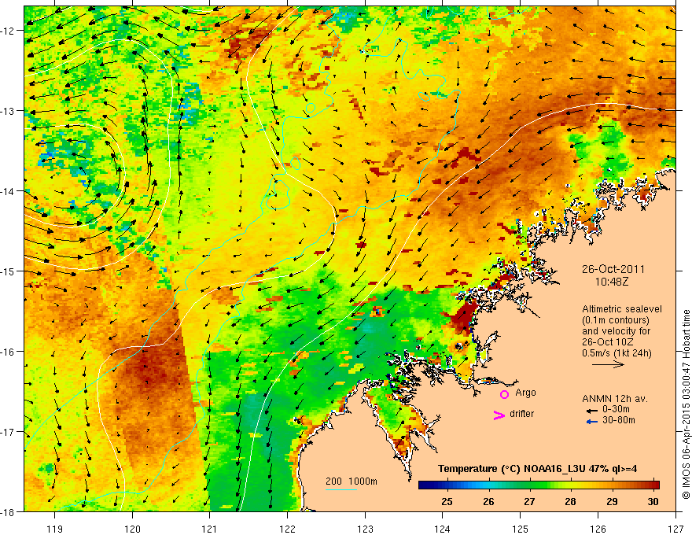Click the 28 label on temperature scale

[x=570, y=501]
